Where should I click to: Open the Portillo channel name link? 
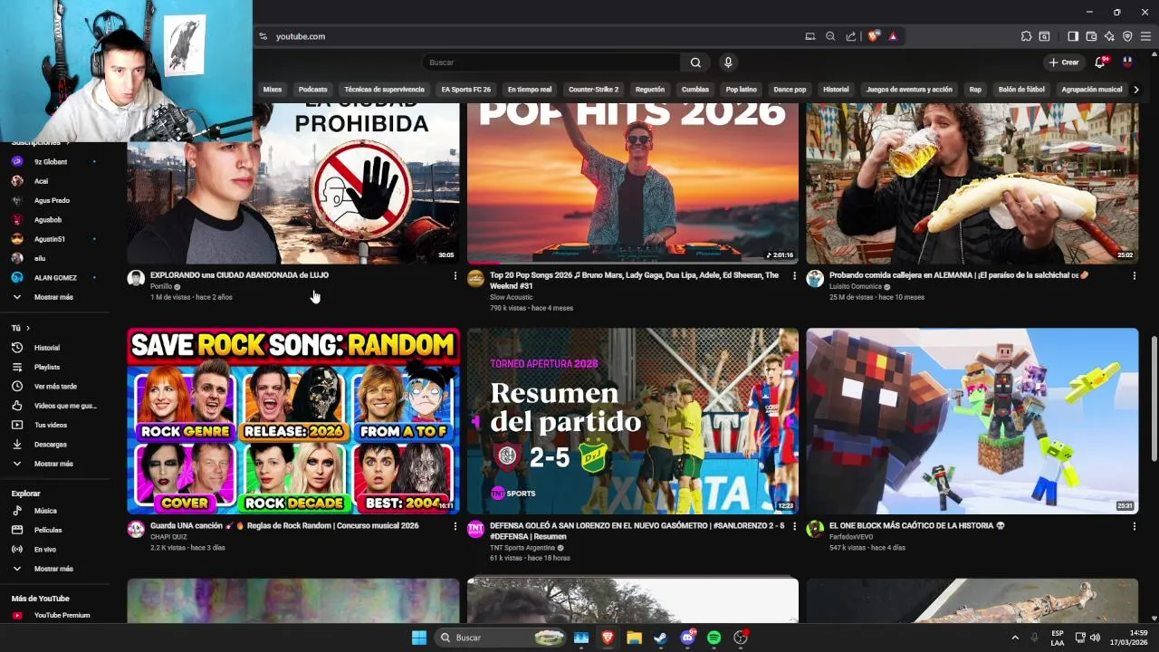[161, 286]
